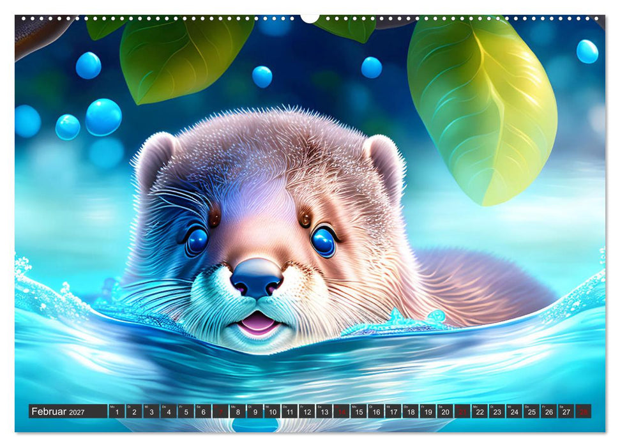Select Monday 1 in the date strip
This screenshot has height=447, width=620.
pyautogui.click(x=116, y=411)
